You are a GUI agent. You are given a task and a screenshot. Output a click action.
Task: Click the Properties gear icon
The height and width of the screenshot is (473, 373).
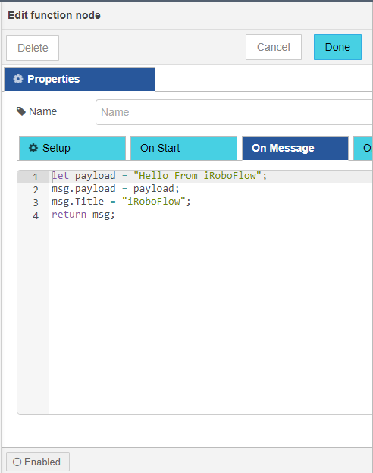18,79
